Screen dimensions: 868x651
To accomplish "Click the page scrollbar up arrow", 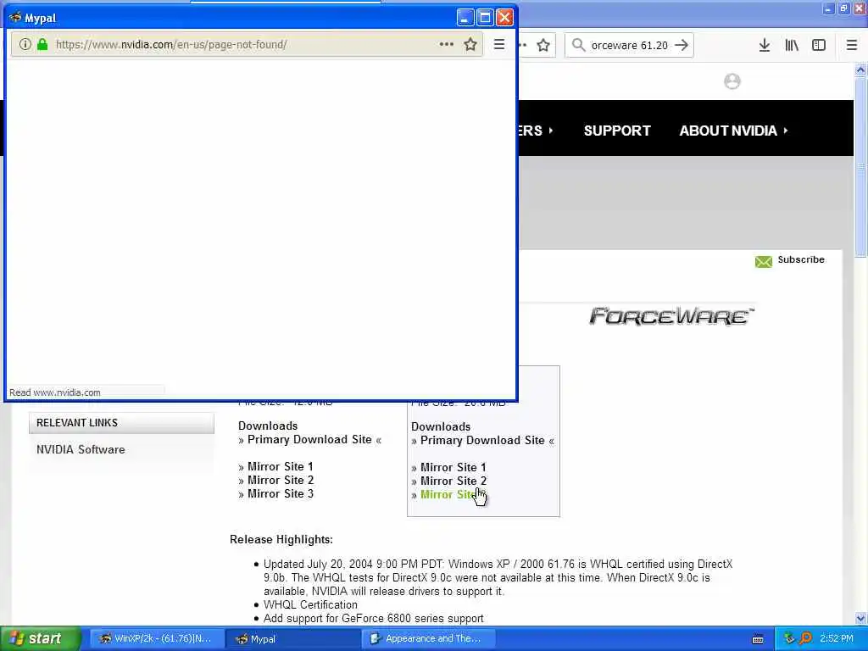I will (x=860, y=70).
